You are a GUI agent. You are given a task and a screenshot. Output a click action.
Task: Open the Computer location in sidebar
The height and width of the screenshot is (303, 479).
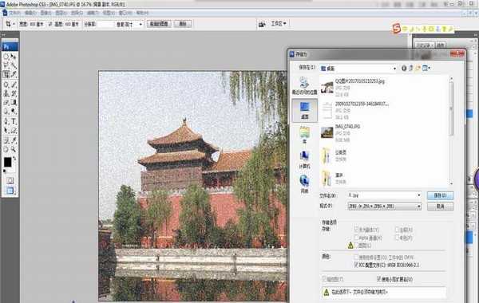[304, 159]
